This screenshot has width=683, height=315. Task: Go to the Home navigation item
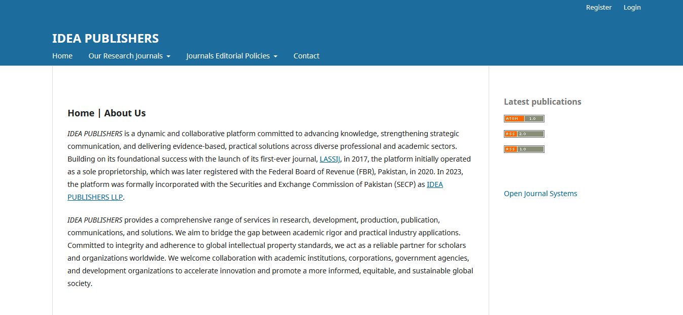click(62, 56)
